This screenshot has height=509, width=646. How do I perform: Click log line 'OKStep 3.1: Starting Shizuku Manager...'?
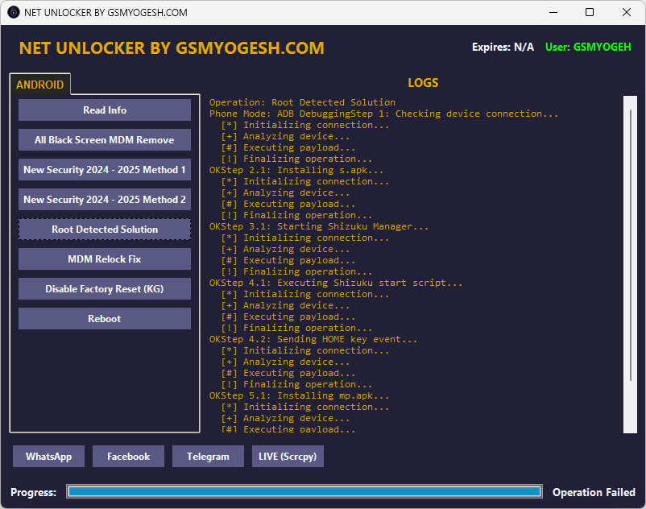click(319, 226)
